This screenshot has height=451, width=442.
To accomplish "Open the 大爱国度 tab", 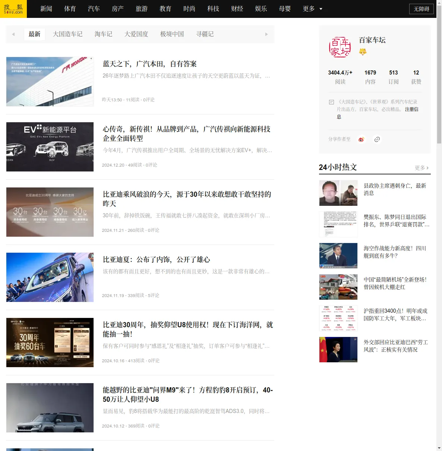I will tap(136, 34).
